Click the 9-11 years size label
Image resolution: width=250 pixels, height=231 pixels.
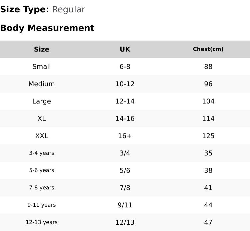(42, 205)
